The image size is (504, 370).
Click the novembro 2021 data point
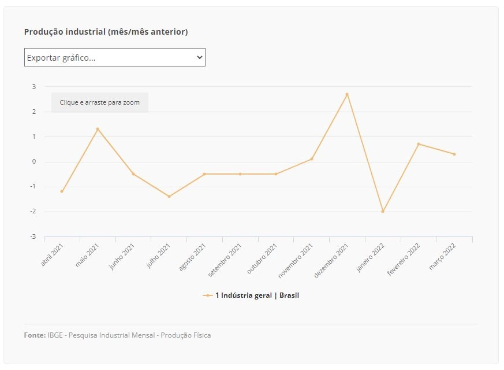pyautogui.click(x=312, y=159)
